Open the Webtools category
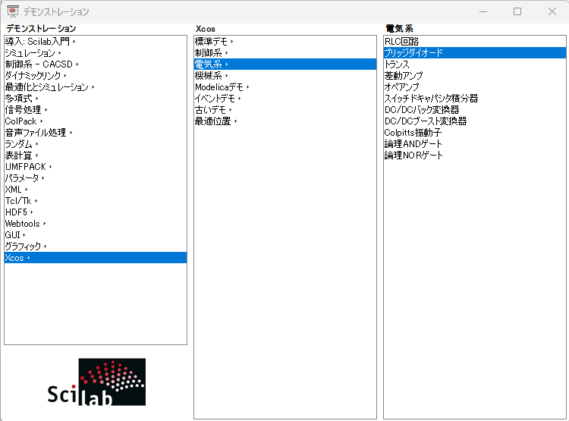The height and width of the screenshot is (421, 569). [96, 224]
